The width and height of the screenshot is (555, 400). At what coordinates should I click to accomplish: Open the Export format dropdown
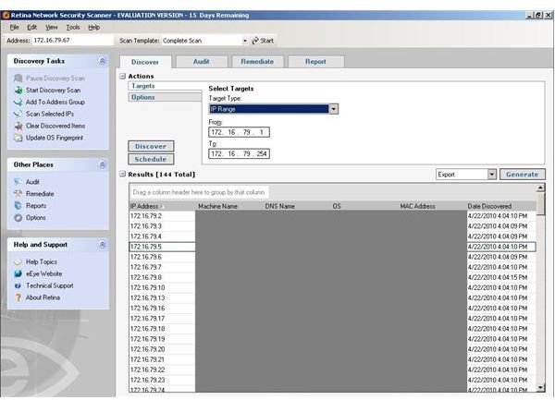pos(492,175)
